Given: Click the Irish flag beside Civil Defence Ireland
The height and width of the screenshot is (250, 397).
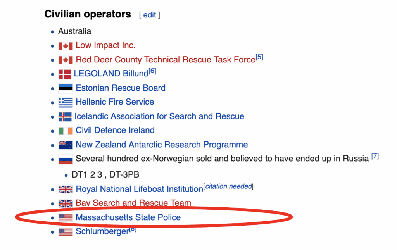Looking at the screenshot, I should point(66,131).
